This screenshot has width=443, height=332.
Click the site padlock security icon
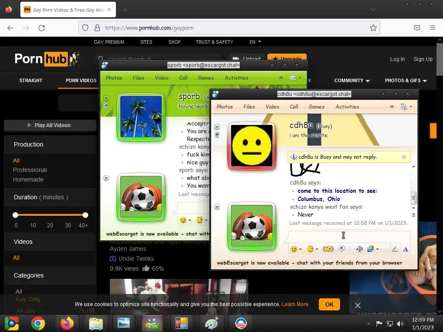pos(97,28)
